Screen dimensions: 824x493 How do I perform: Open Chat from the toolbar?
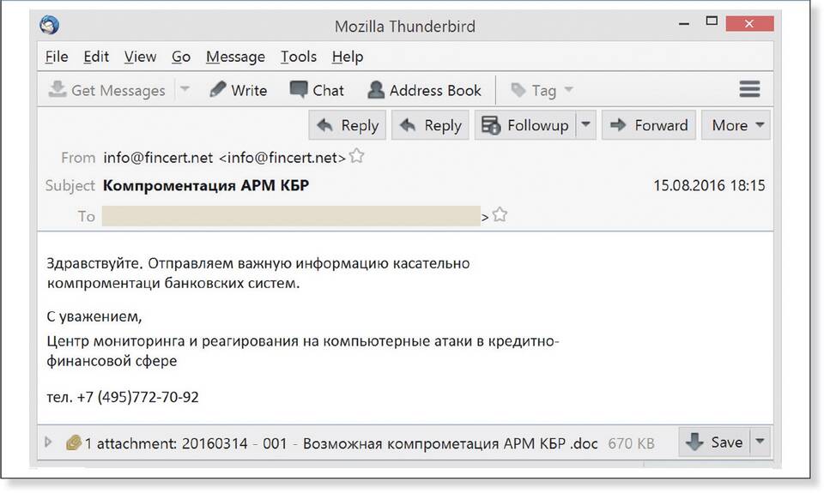317,90
